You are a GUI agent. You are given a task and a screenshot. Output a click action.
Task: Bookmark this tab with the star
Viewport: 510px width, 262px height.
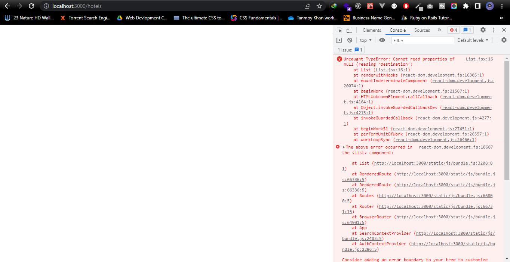(319, 6)
